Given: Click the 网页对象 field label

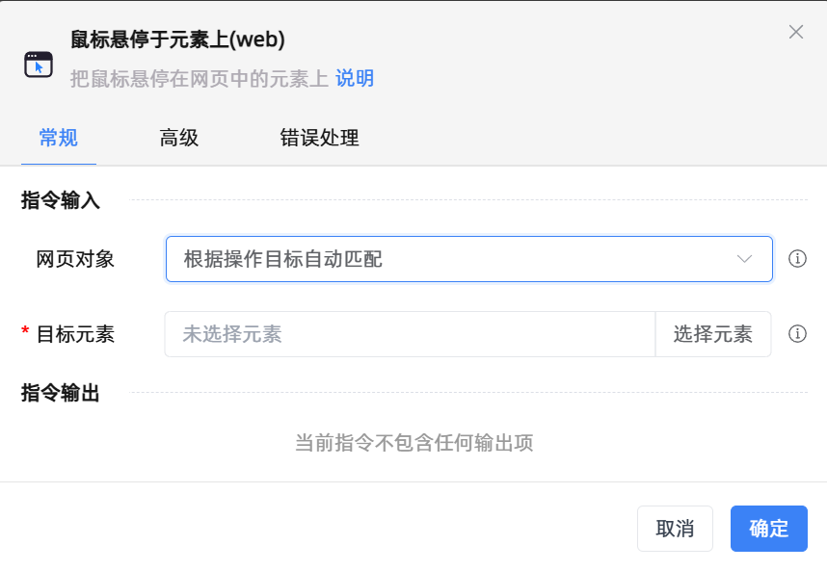Looking at the screenshot, I should [x=75, y=259].
